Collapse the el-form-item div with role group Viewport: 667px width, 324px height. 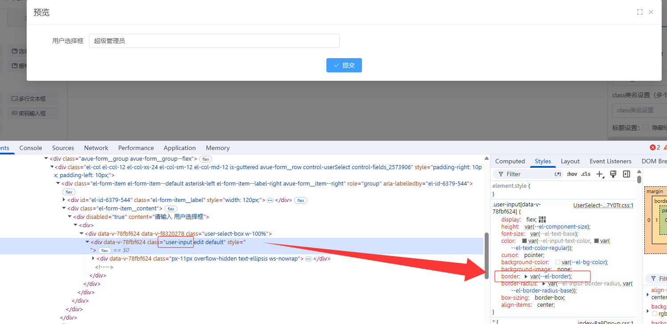point(58,184)
